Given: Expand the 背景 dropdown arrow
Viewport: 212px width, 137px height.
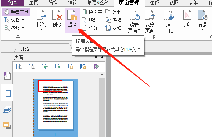Looking at the screenshot, I should (202, 29).
